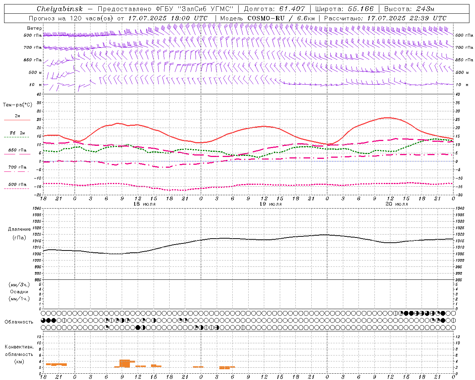Select solid red line swatch above '2м'
This screenshot has height=380, width=475.
pos(17,120)
